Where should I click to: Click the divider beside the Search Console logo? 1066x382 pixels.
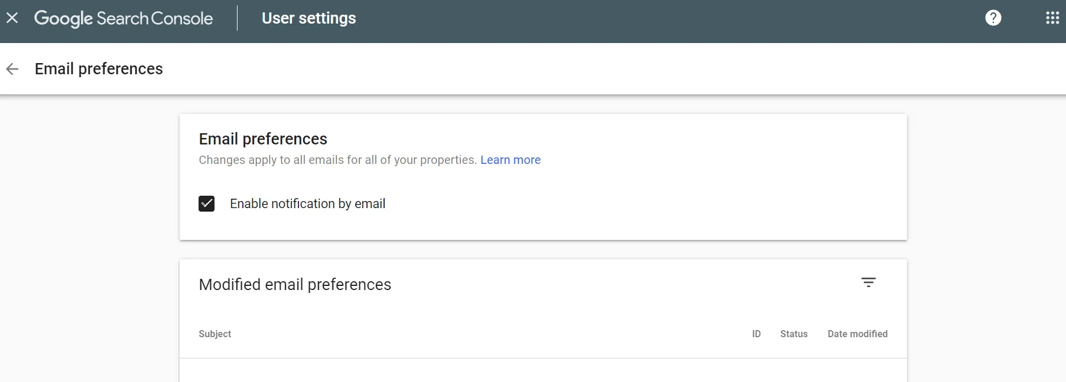[x=238, y=18]
